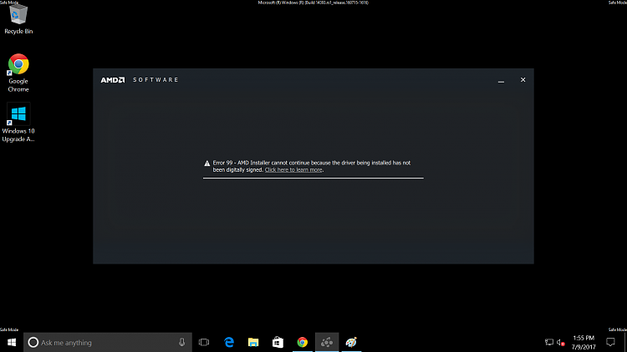Image resolution: width=627 pixels, height=352 pixels.
Task: Open the Windows Start menu
Action: point(12,343)
